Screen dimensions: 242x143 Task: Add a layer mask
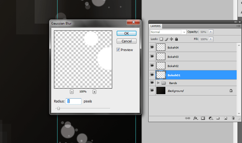[203, 118]
